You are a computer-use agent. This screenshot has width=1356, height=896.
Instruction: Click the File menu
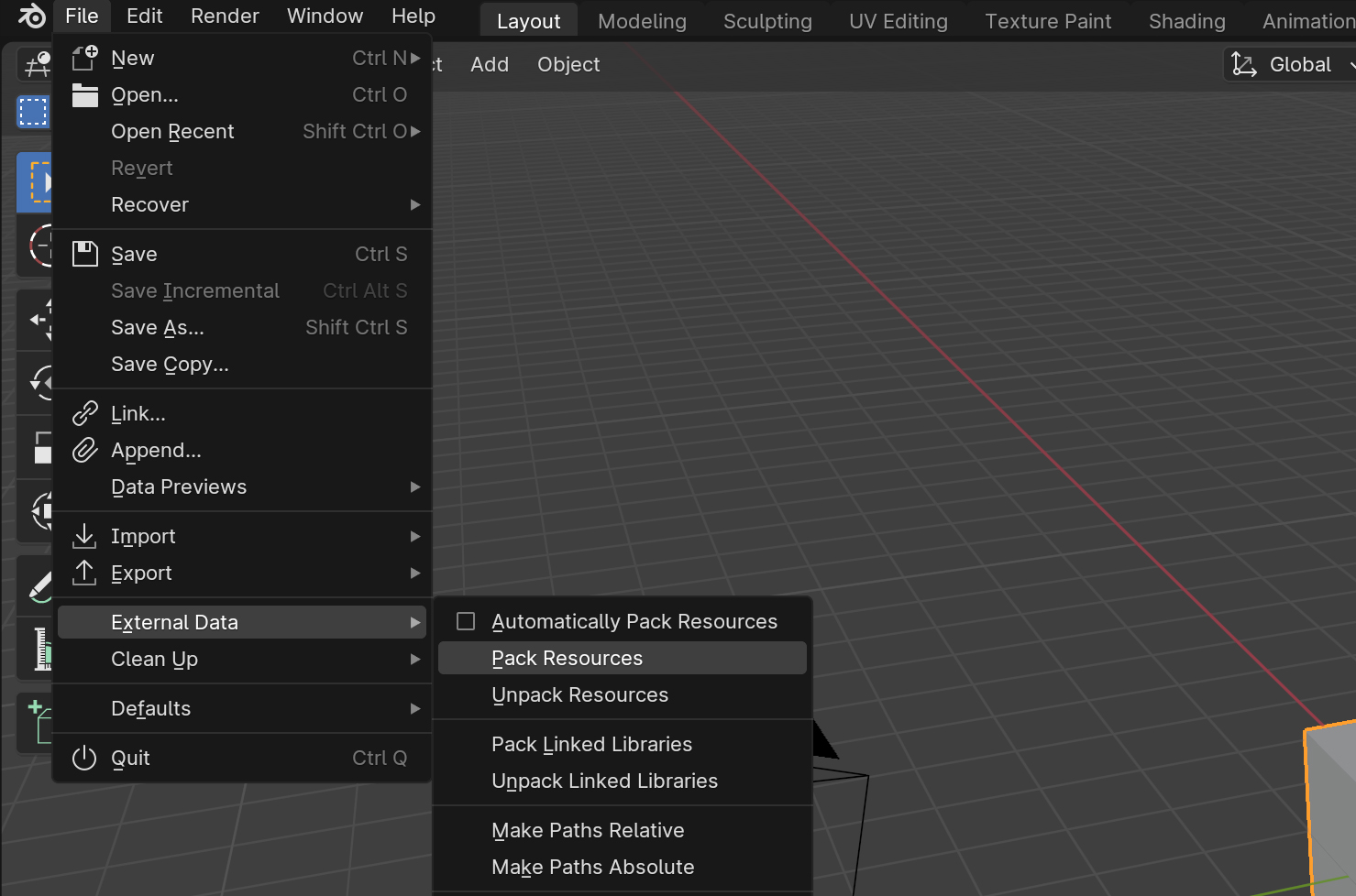tap(82, 16)
